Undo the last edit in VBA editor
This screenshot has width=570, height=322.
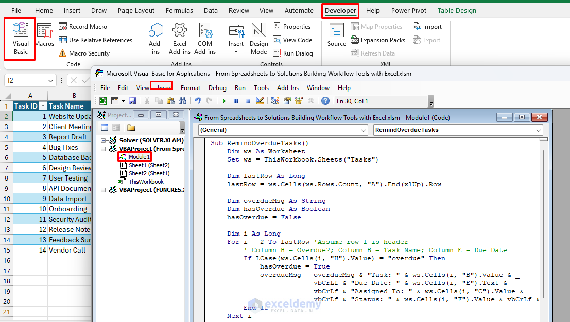[x=197, y=101]
